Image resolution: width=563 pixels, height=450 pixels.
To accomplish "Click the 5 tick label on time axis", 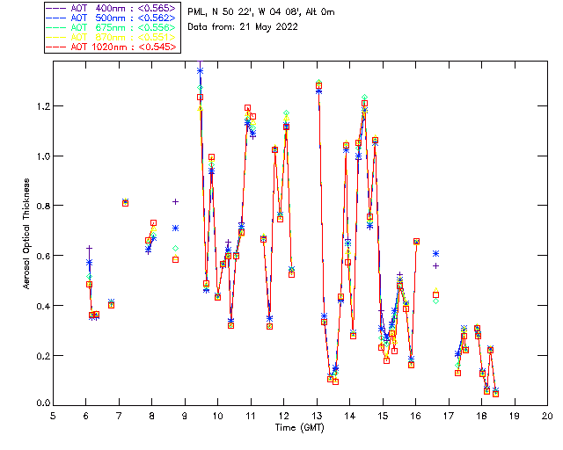I will (x=54, y=415).
